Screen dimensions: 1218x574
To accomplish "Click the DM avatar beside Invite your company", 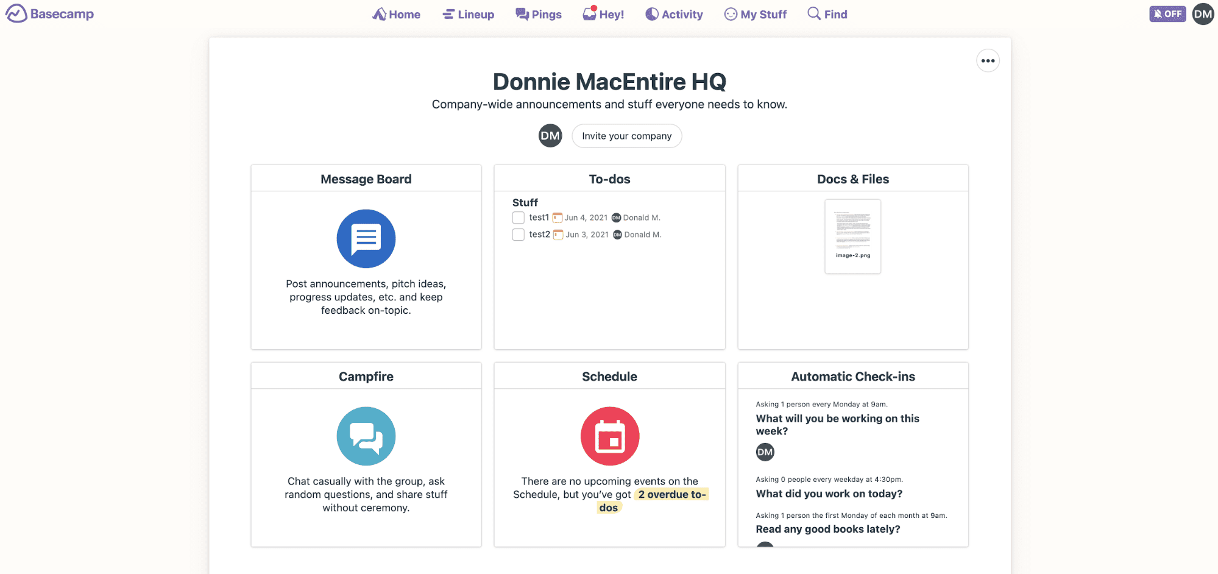I will (x=550, y=136).
